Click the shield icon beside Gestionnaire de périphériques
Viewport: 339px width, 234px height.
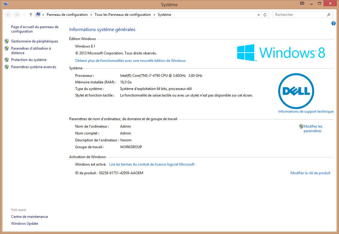[x=7, y=41]
